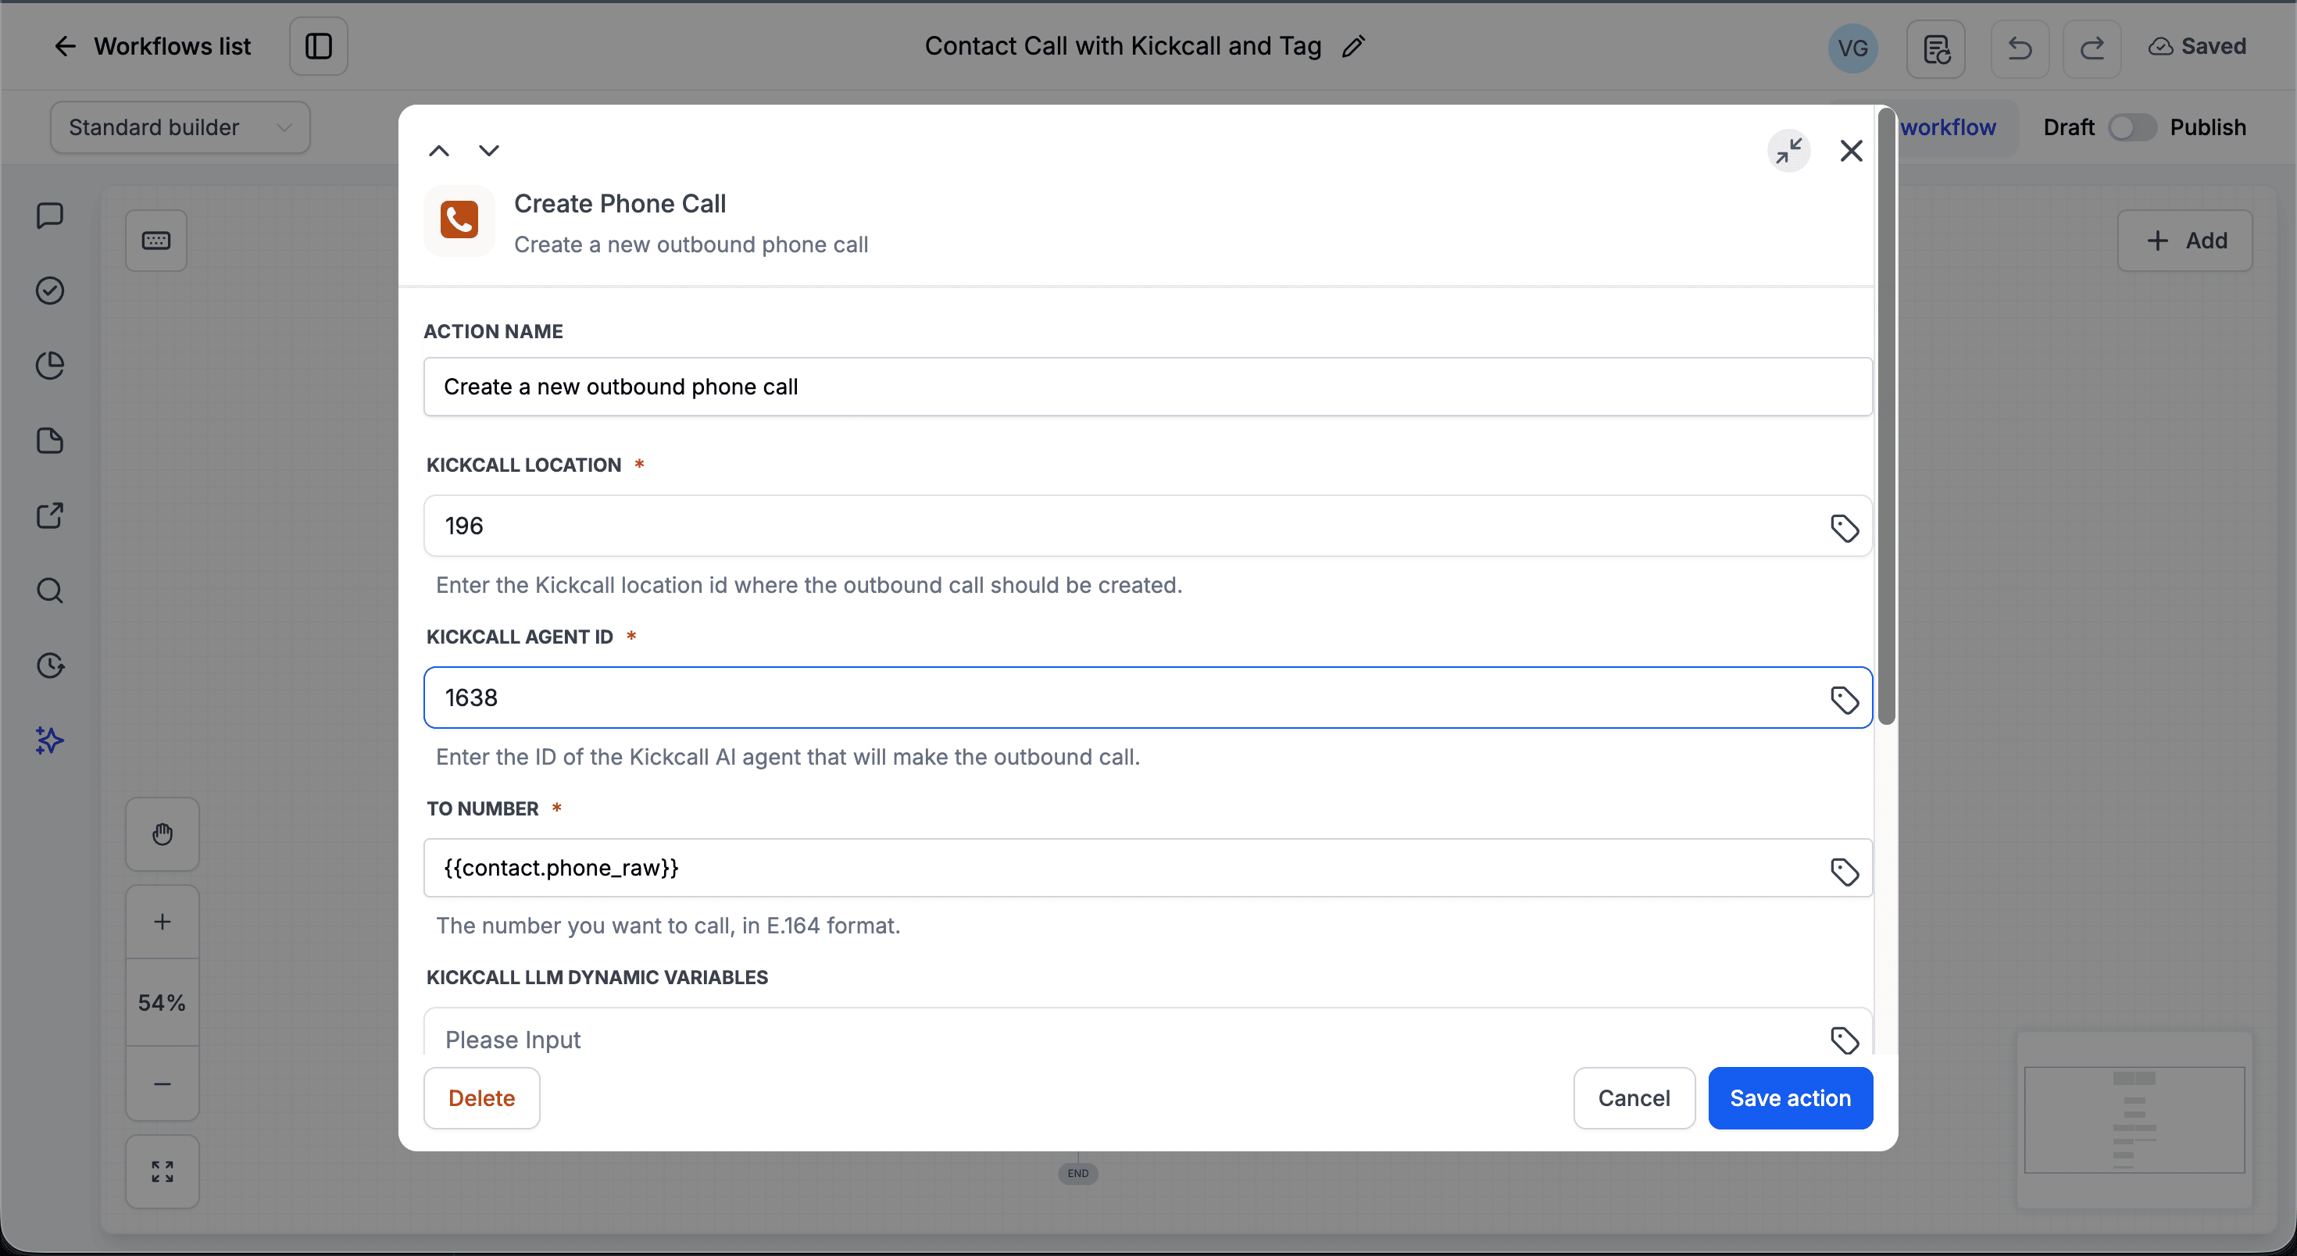Open the history clock sidebar icon
The image size is (2297, 1256).
[50, 666]
